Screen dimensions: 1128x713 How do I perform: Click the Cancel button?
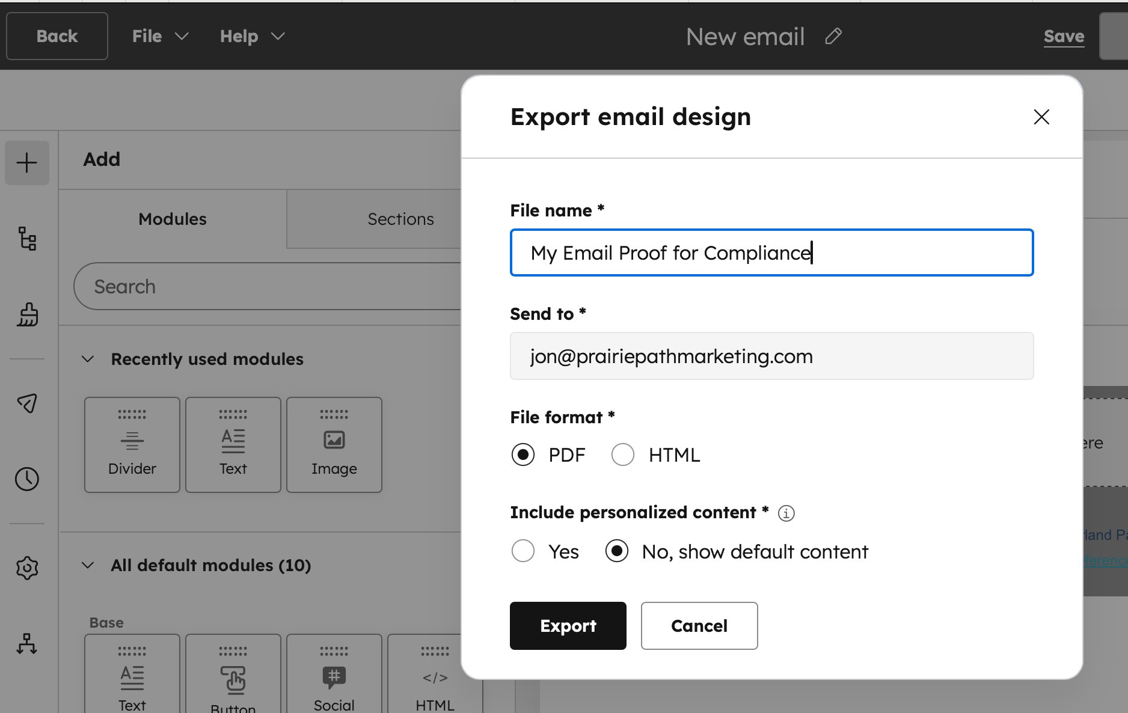tap(699, 626)
